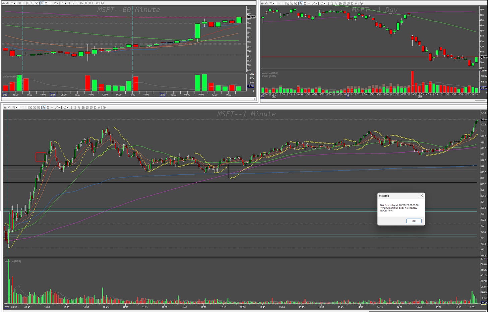The width and height of the screenshot is (488, 312).
Task: Click the 11.6K volume tag on 1 Minute chart
Action: [x=484, y=303]
